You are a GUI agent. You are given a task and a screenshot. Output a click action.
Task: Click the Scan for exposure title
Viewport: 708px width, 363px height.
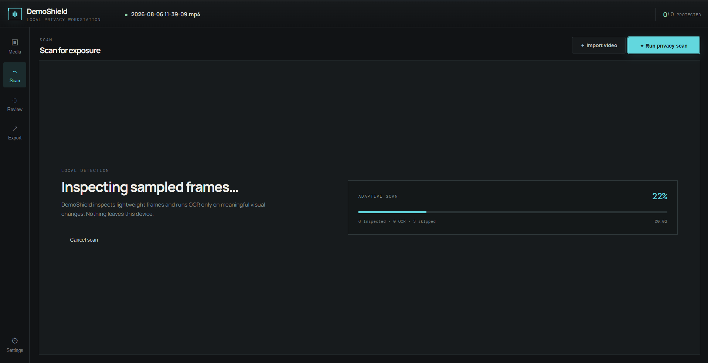(70, 51)
